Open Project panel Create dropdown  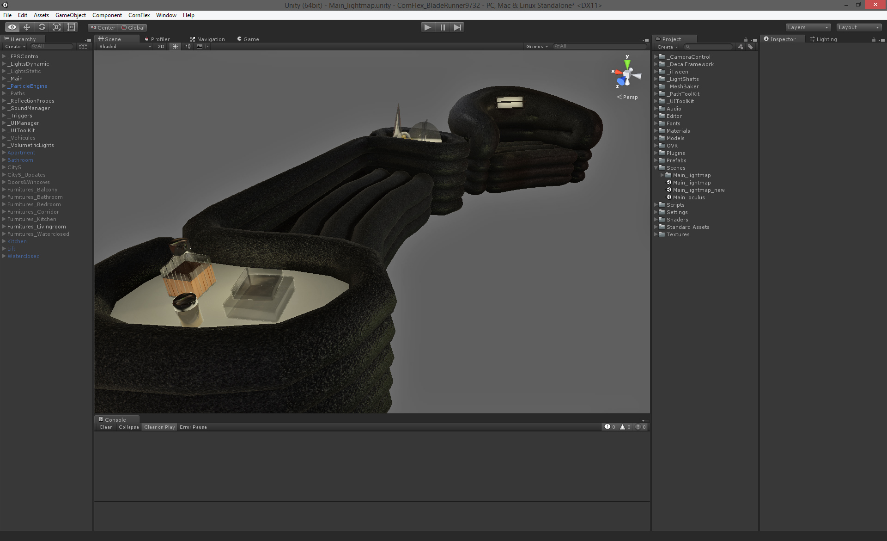coord(667,47)
